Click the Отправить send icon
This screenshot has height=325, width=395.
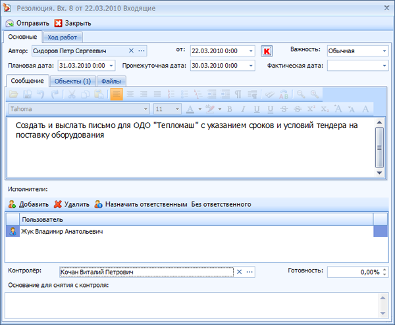click(x=10, y=23)
